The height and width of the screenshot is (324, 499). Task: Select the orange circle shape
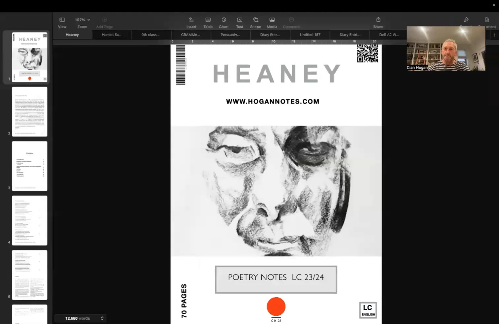tap(276, 307)
